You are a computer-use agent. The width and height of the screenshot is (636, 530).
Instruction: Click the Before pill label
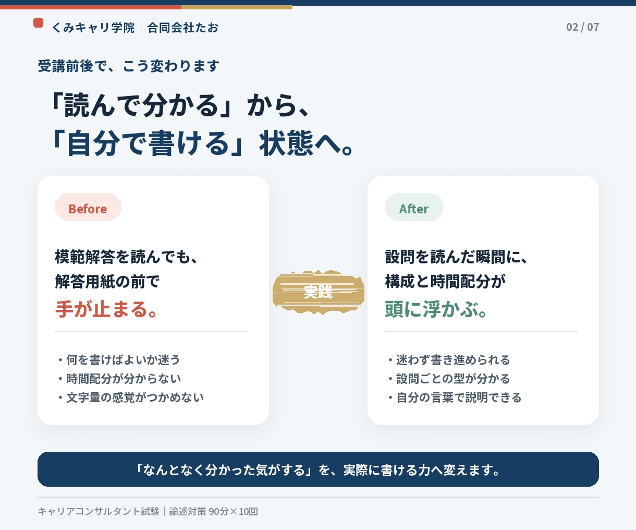click(88, 208)
